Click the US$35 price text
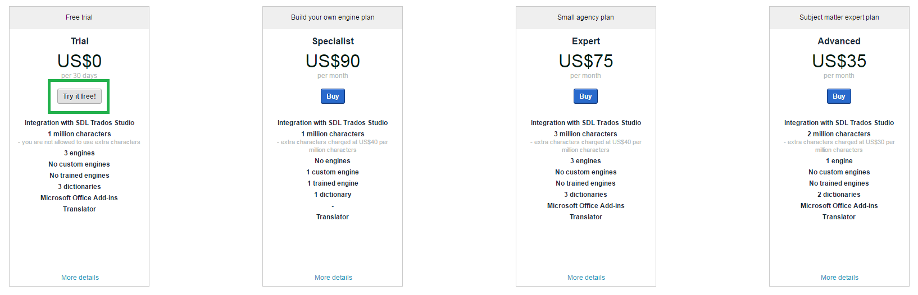This screenshot has width=918, height=295. coord(839,61)
